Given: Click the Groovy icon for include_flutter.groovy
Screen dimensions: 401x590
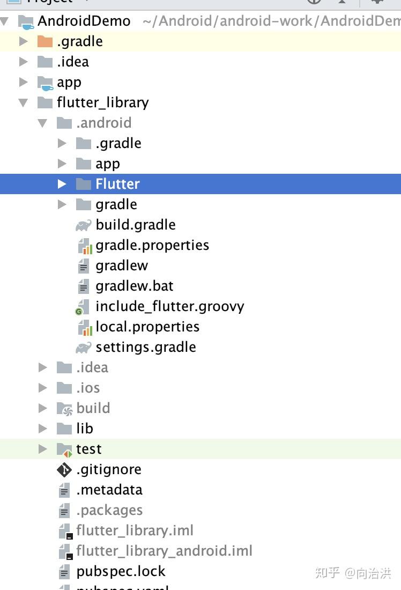Looking at the screenshot, I should (81, 307).
